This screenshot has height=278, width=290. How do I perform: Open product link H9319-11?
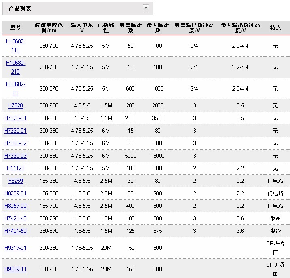tap(15, 269)
